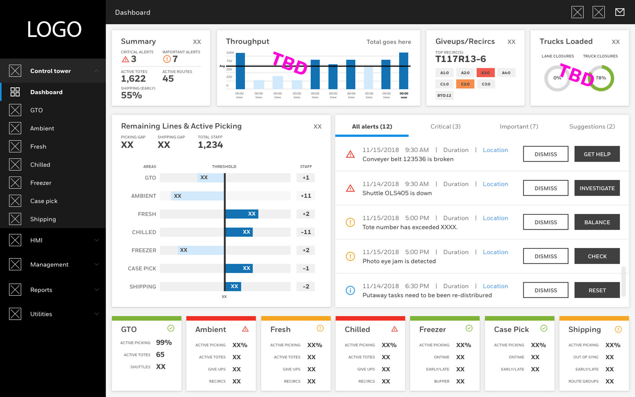Click the Utilities placeholder icon
The image size is (635, 397).
point(15,314)
